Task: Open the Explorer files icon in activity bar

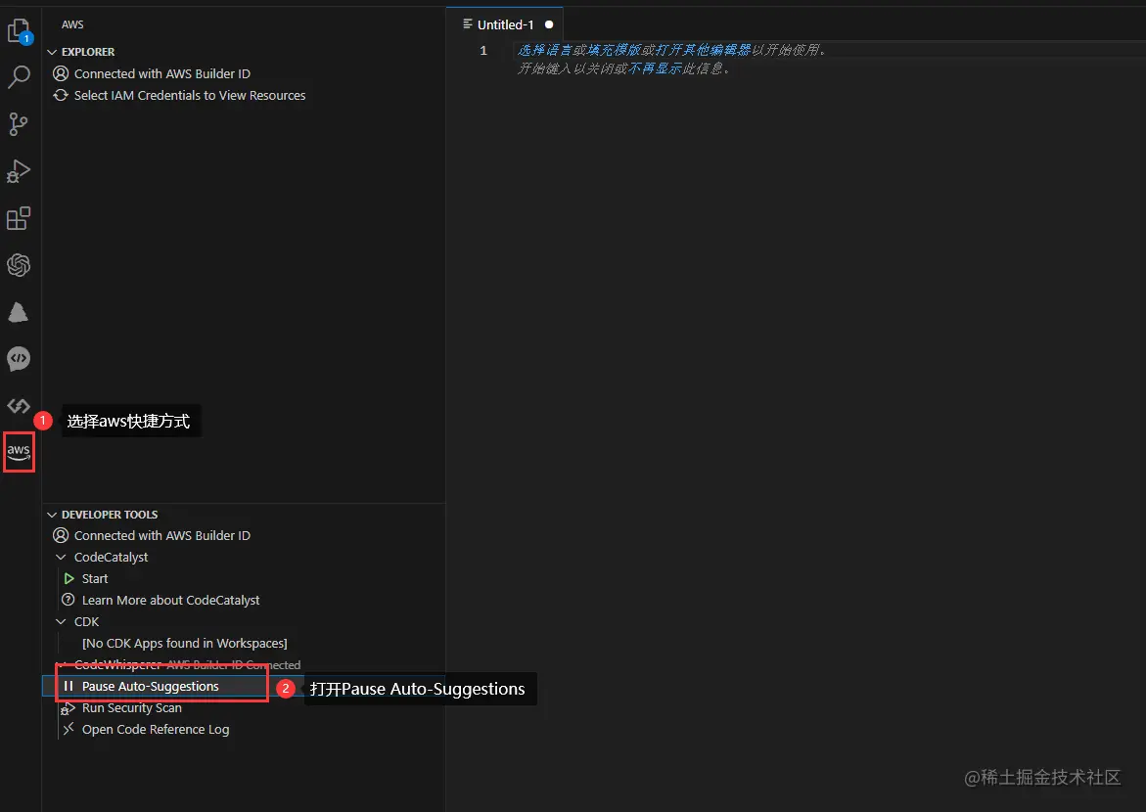Action: 19,31
